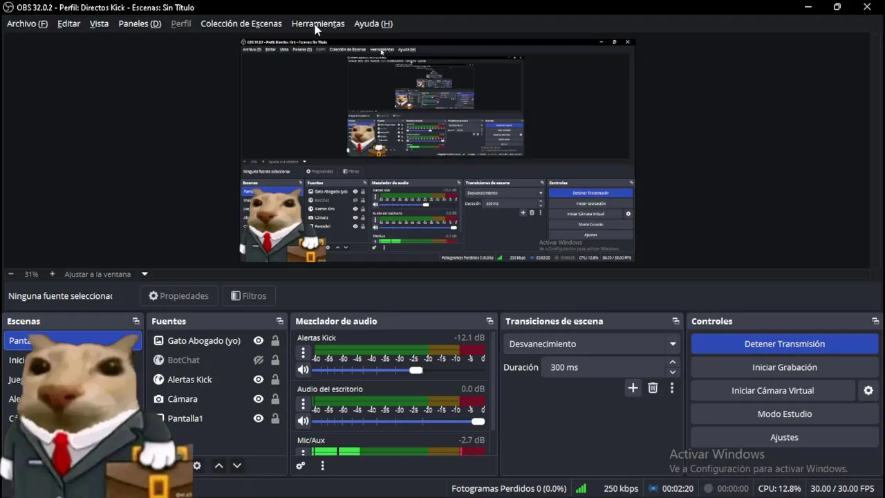Toggle lock on Pantalla1 source
Image resolution: width=885 pixels, height=498 pixels.
[x=275, y=418]
